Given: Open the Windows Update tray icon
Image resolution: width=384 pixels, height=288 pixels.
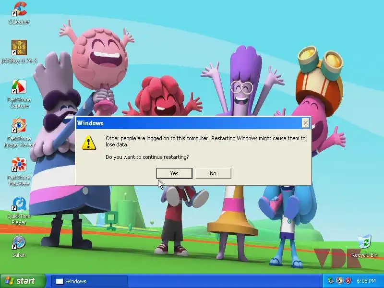Looking at the screenshot, I should (339, 281).
